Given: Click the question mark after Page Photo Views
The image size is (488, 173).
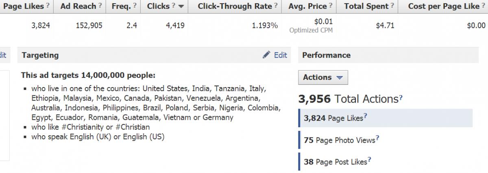Looking at the screenshot, I should 378,139.
